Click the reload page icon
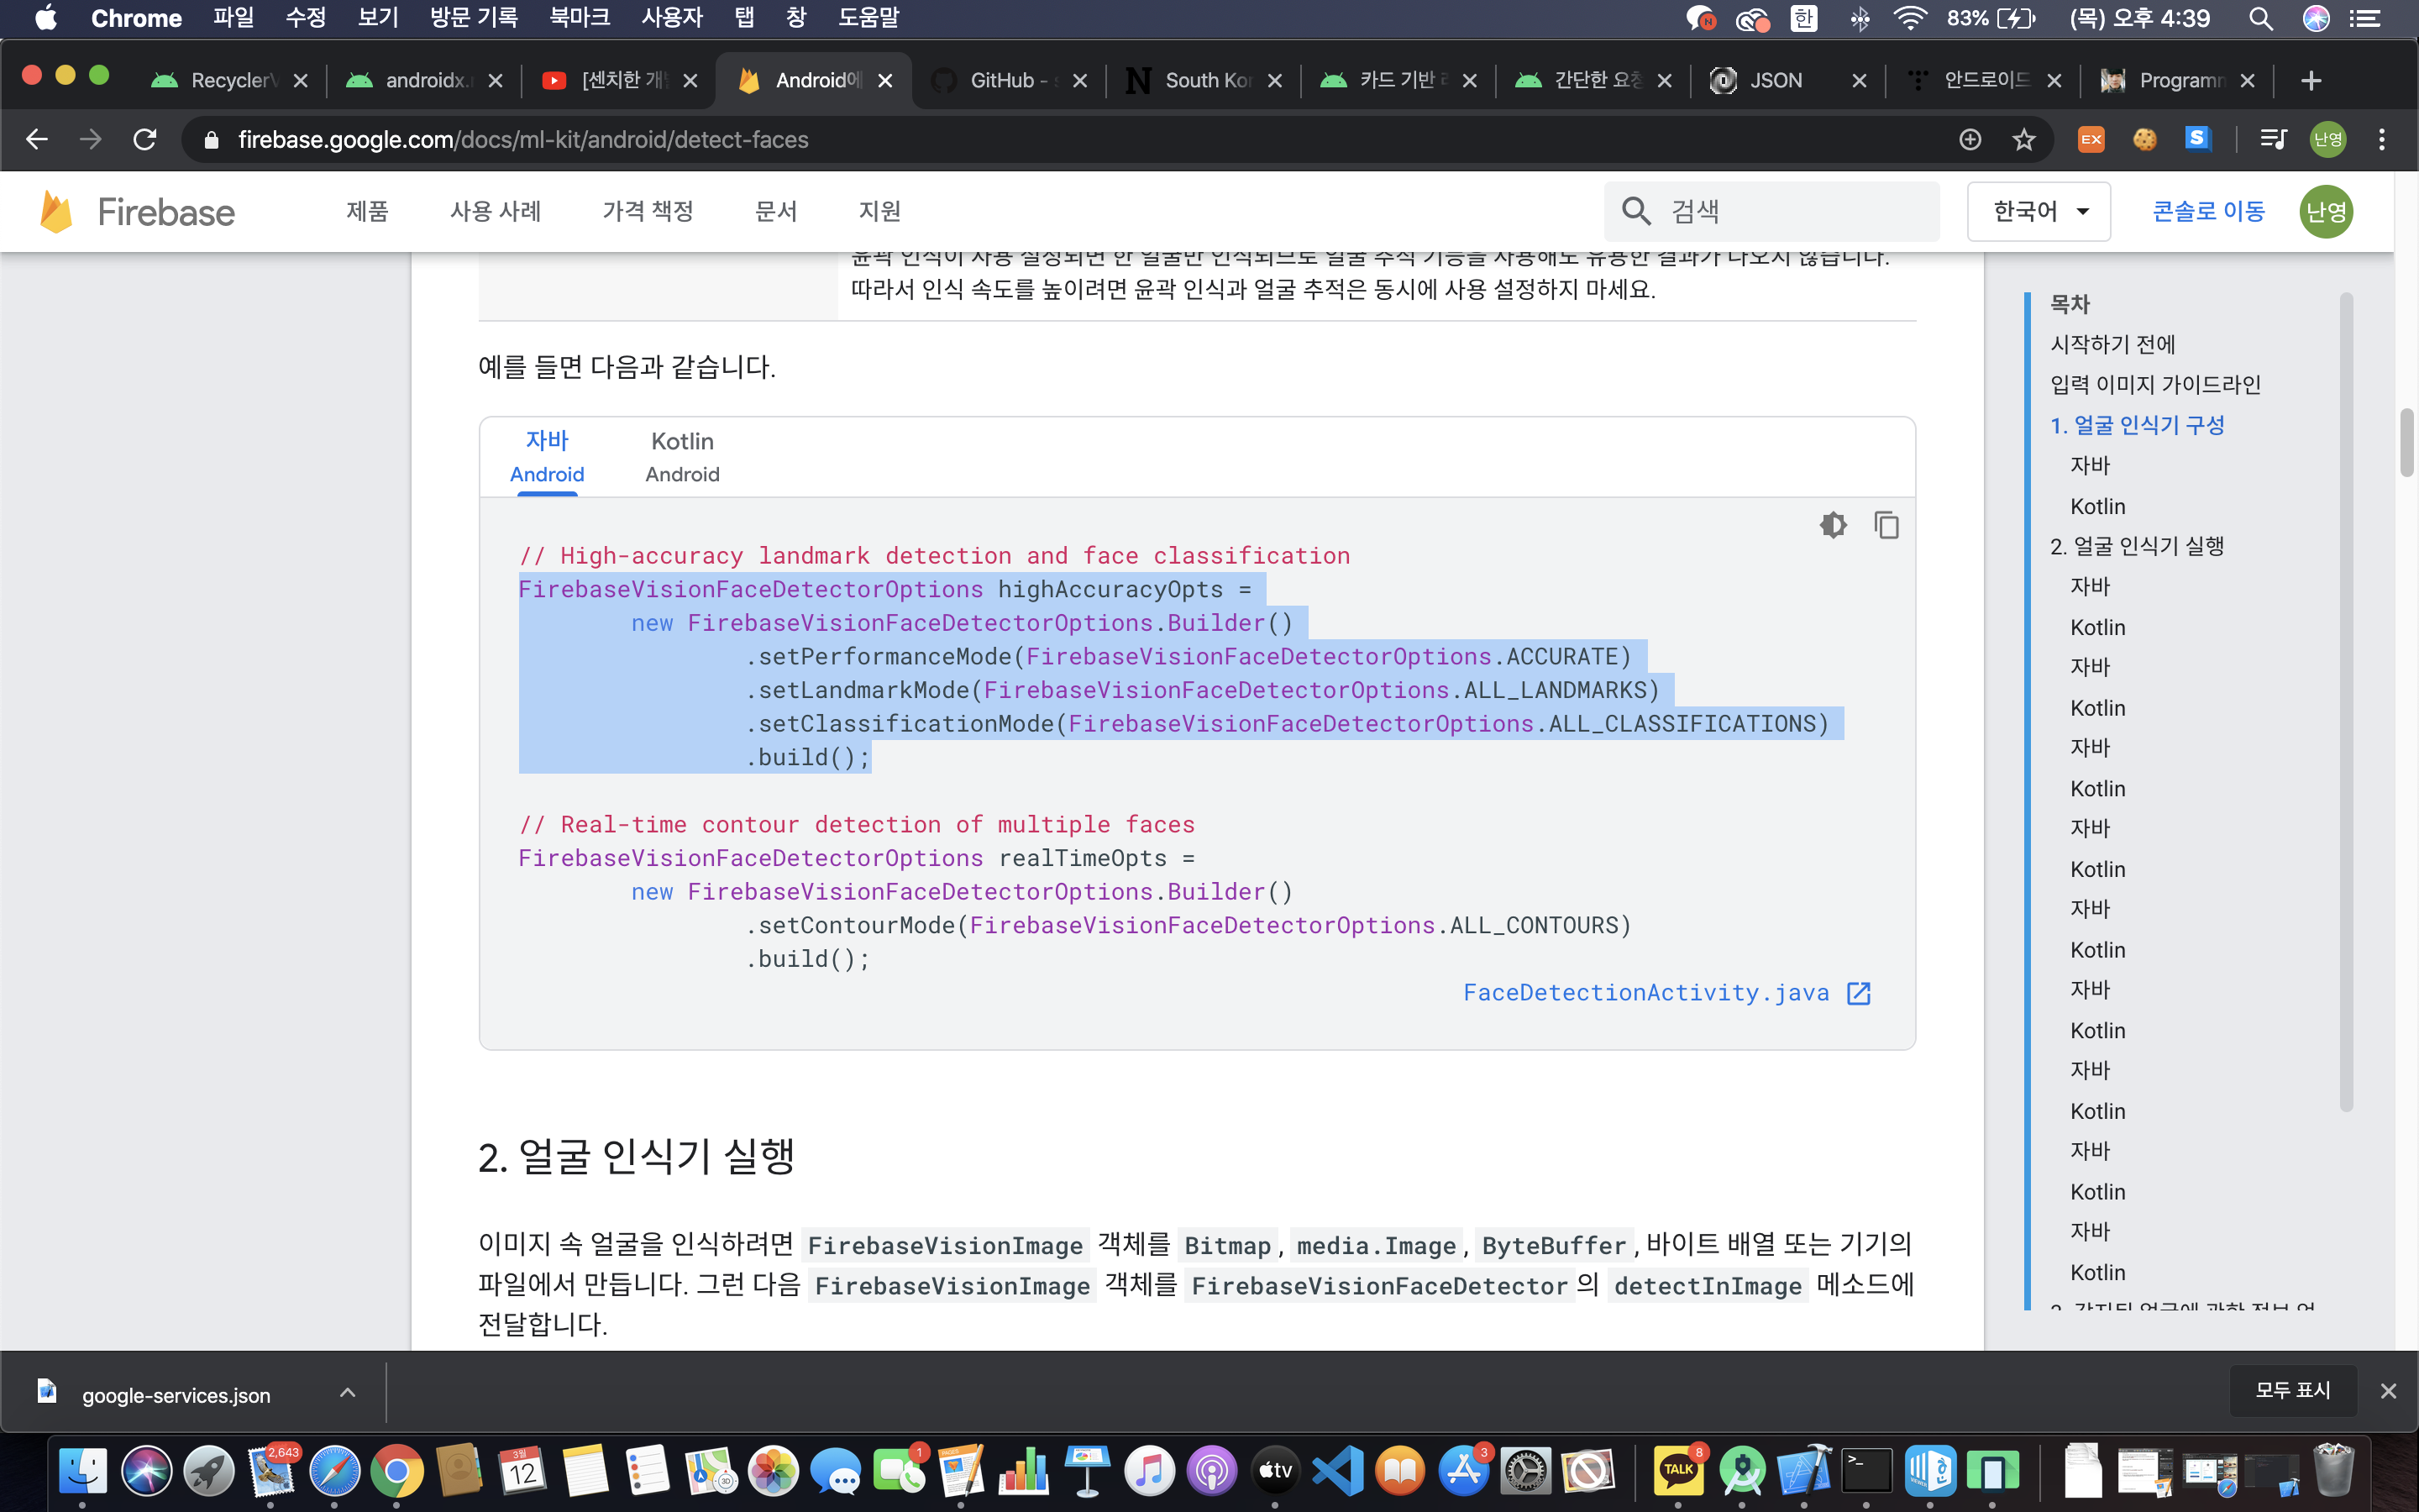The width and height of the screenshot is (2419, 1512). (145, 140)
